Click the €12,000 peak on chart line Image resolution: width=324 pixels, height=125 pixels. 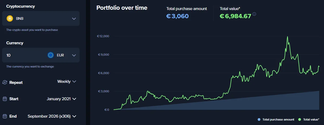click(287, 37)
